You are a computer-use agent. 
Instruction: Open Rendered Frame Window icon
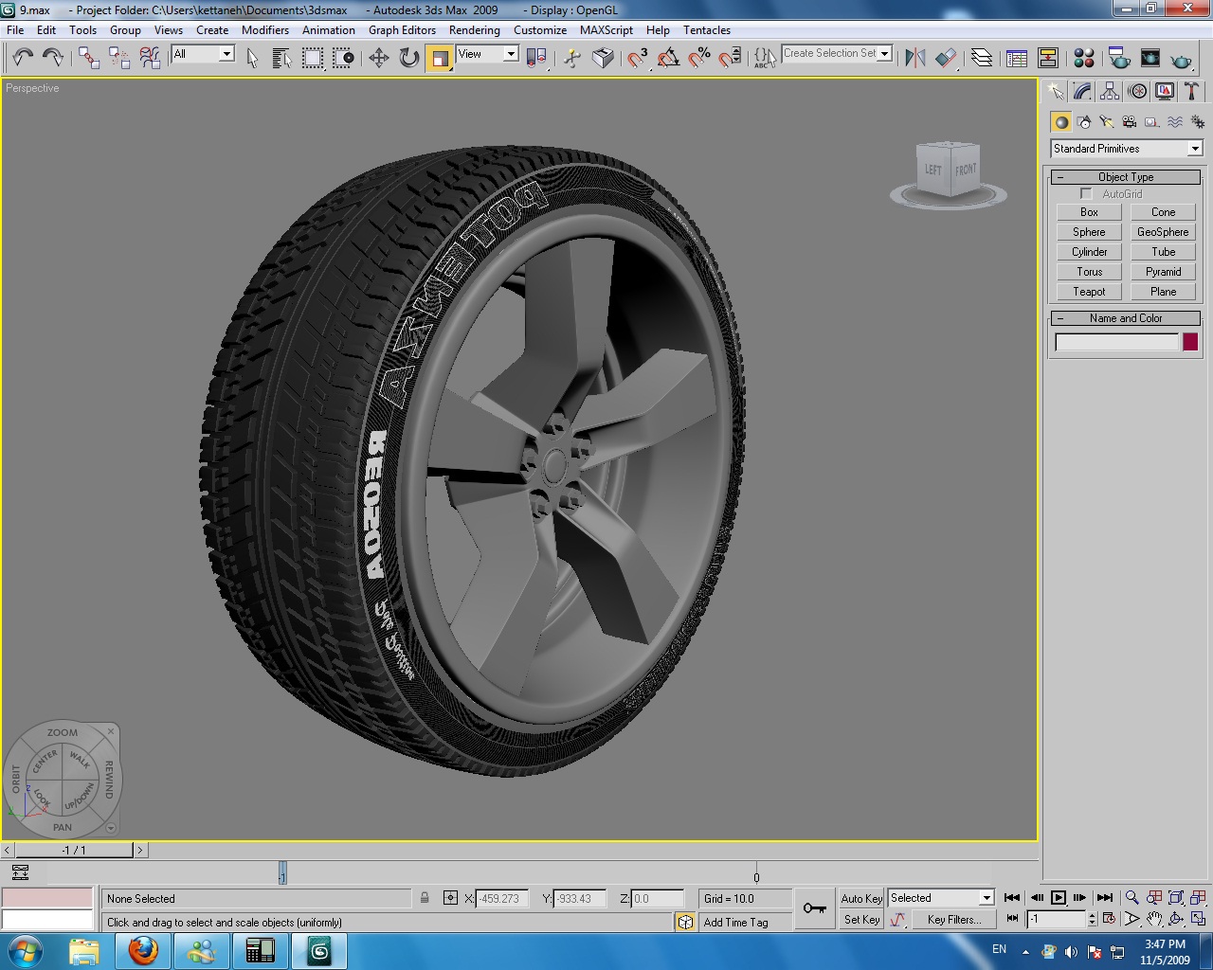point(1150,58)
